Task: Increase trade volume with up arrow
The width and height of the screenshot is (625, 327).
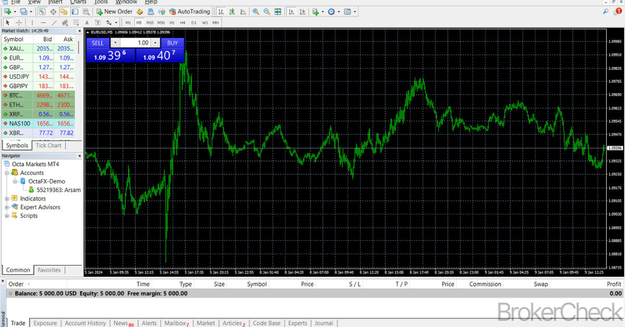Action: (155, 43)
